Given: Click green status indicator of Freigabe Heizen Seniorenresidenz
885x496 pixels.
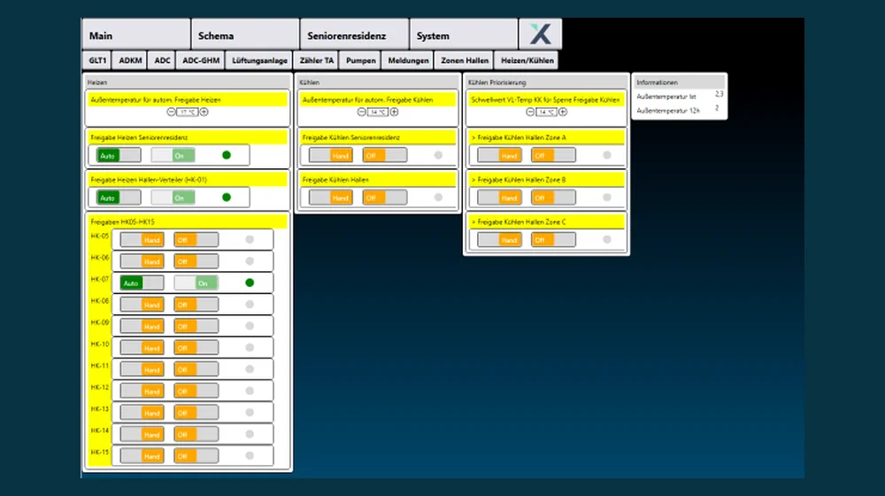Looking at the screenshot, I should tap(227, 155).
